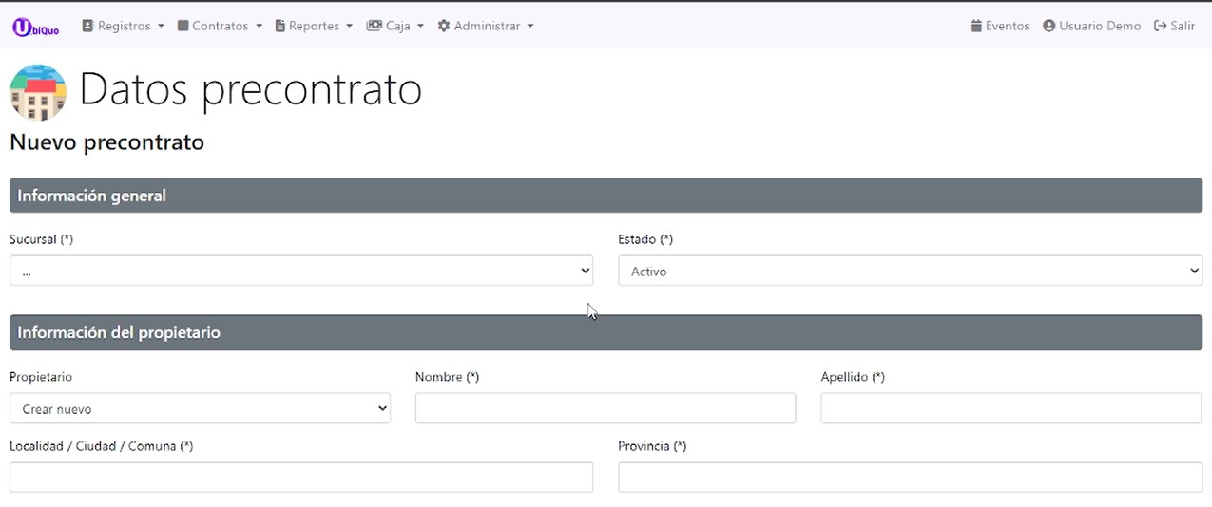Click the Reportes document icon
Viewport: 1212px width, 507px height.
280,27
